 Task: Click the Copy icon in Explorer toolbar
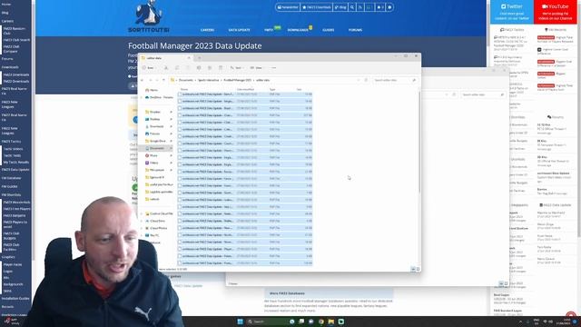pyautogui.click(x=177, y=68)
